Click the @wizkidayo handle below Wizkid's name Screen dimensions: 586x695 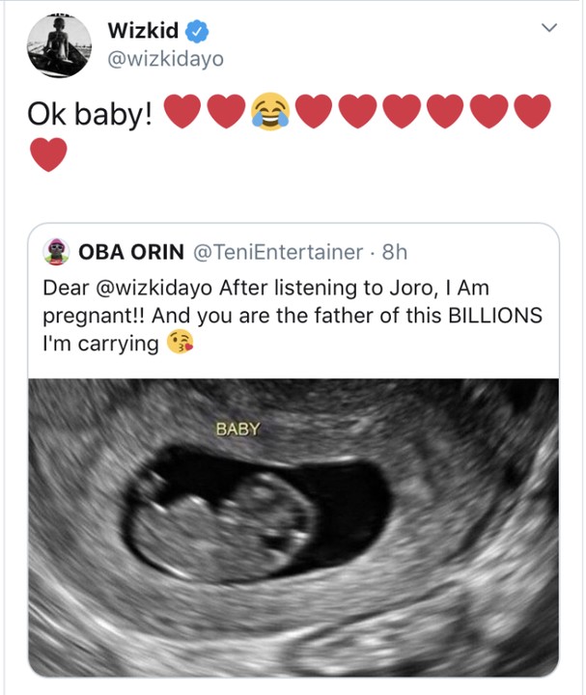166,59
